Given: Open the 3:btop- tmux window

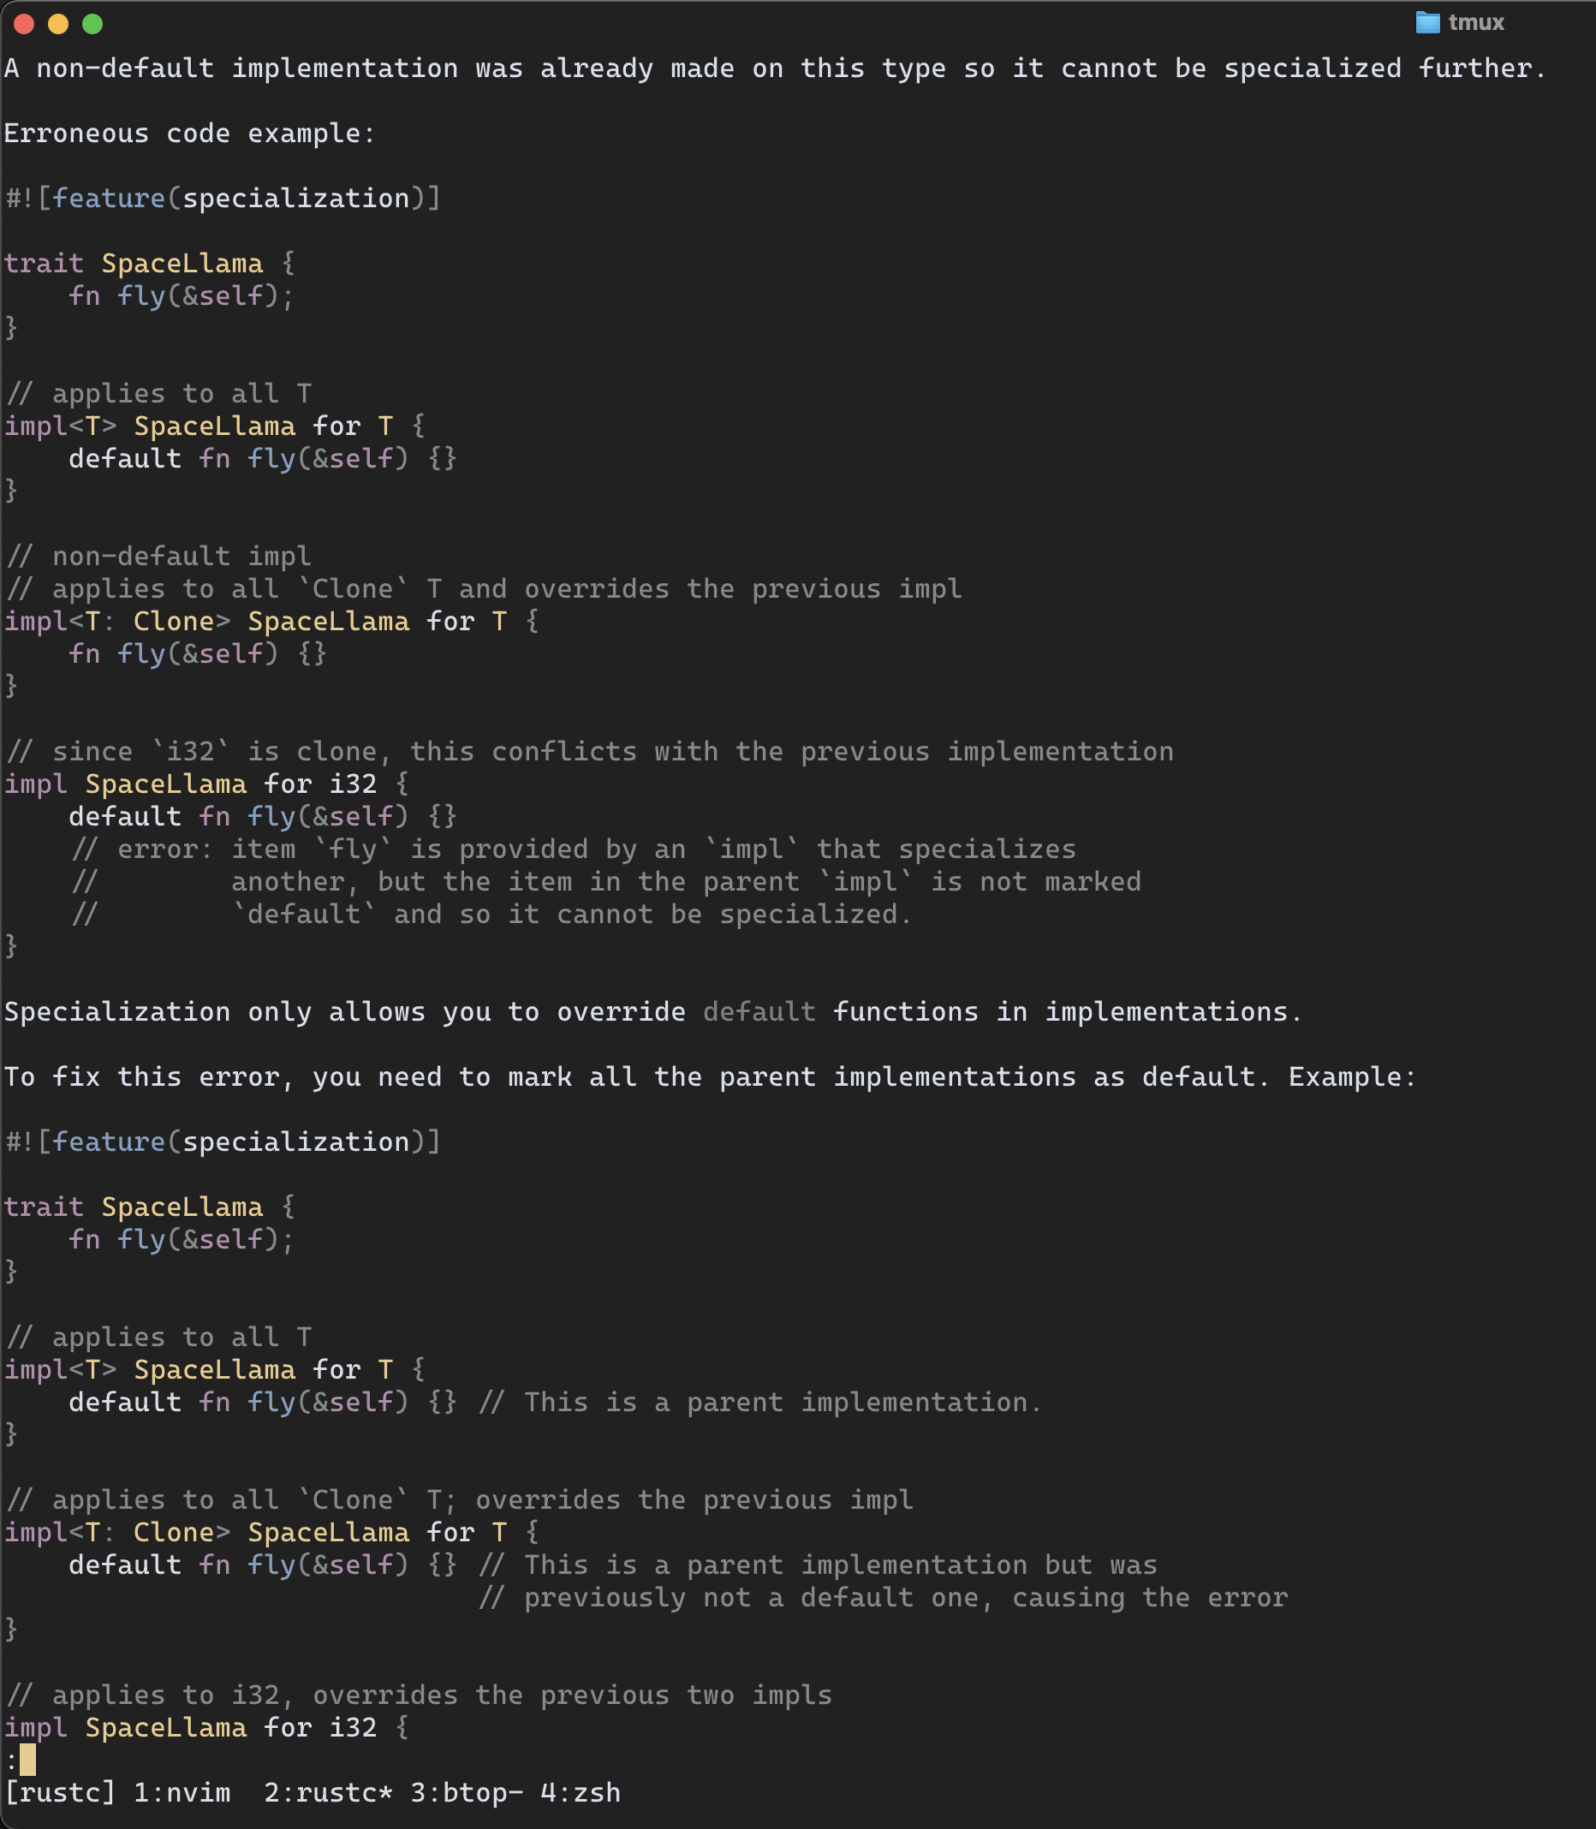Looking at the screenshot, I should tap(466, 1791).
